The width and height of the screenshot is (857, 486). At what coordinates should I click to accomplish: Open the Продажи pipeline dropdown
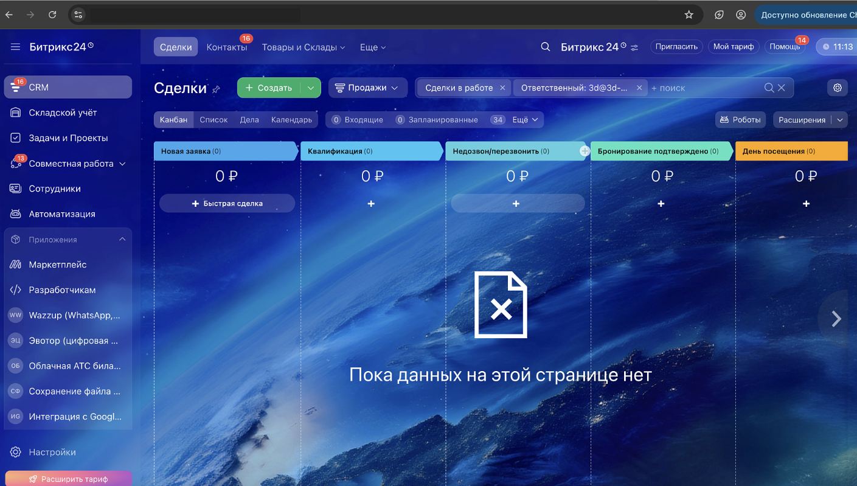[x=368, y=88]
